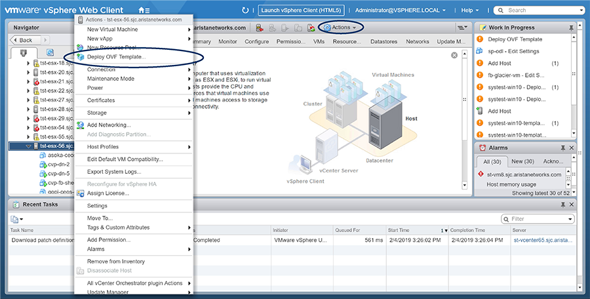Click the tst-esx-18 host warning icon

tap(36, 63)
